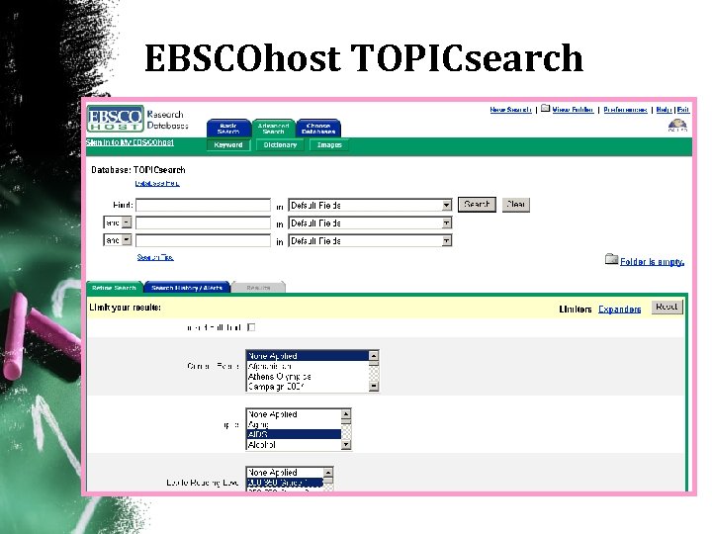712x534 pixels.
Task: Open the second Default Fields dropdown
Action: pyautogui.click(x=370, y=222)
